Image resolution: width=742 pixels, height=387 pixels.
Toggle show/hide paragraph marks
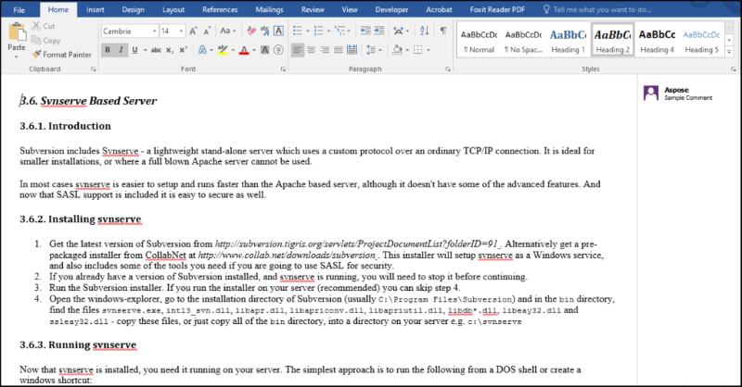(442, 31)
